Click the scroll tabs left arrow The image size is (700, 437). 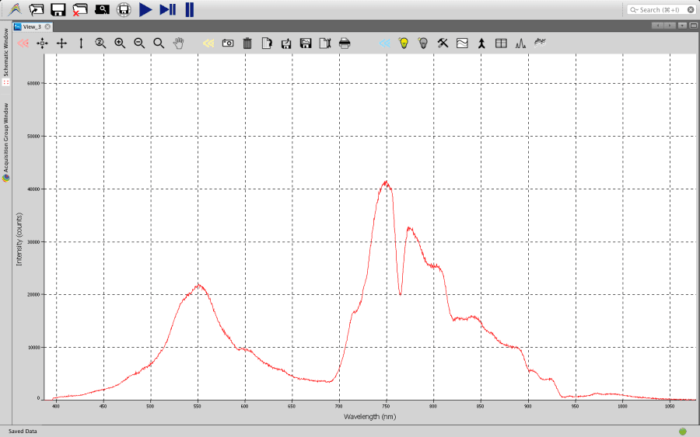[657, 26]
